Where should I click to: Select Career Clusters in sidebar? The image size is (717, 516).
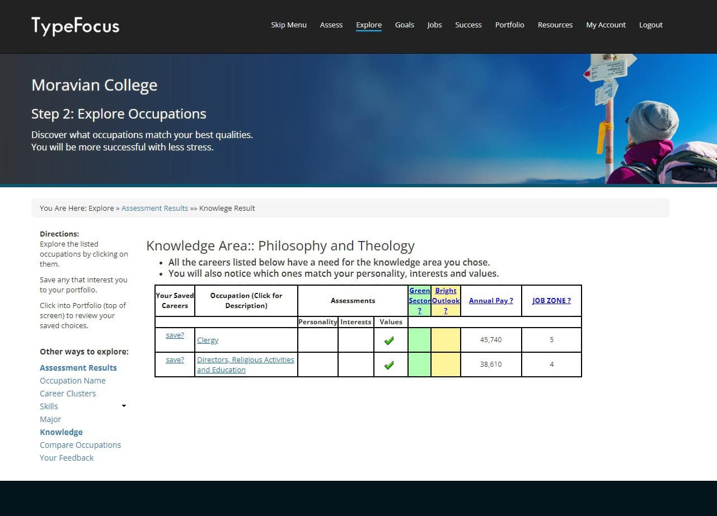pos(68,394)
